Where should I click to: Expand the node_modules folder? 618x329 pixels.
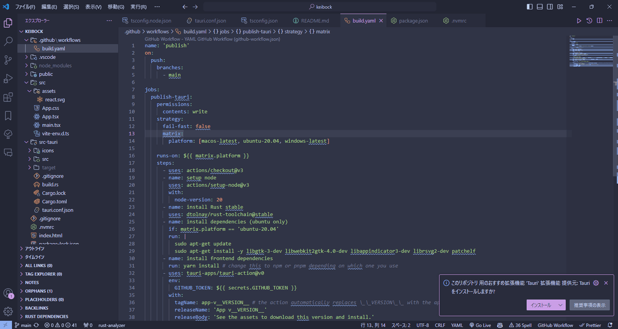pos(55,66)
